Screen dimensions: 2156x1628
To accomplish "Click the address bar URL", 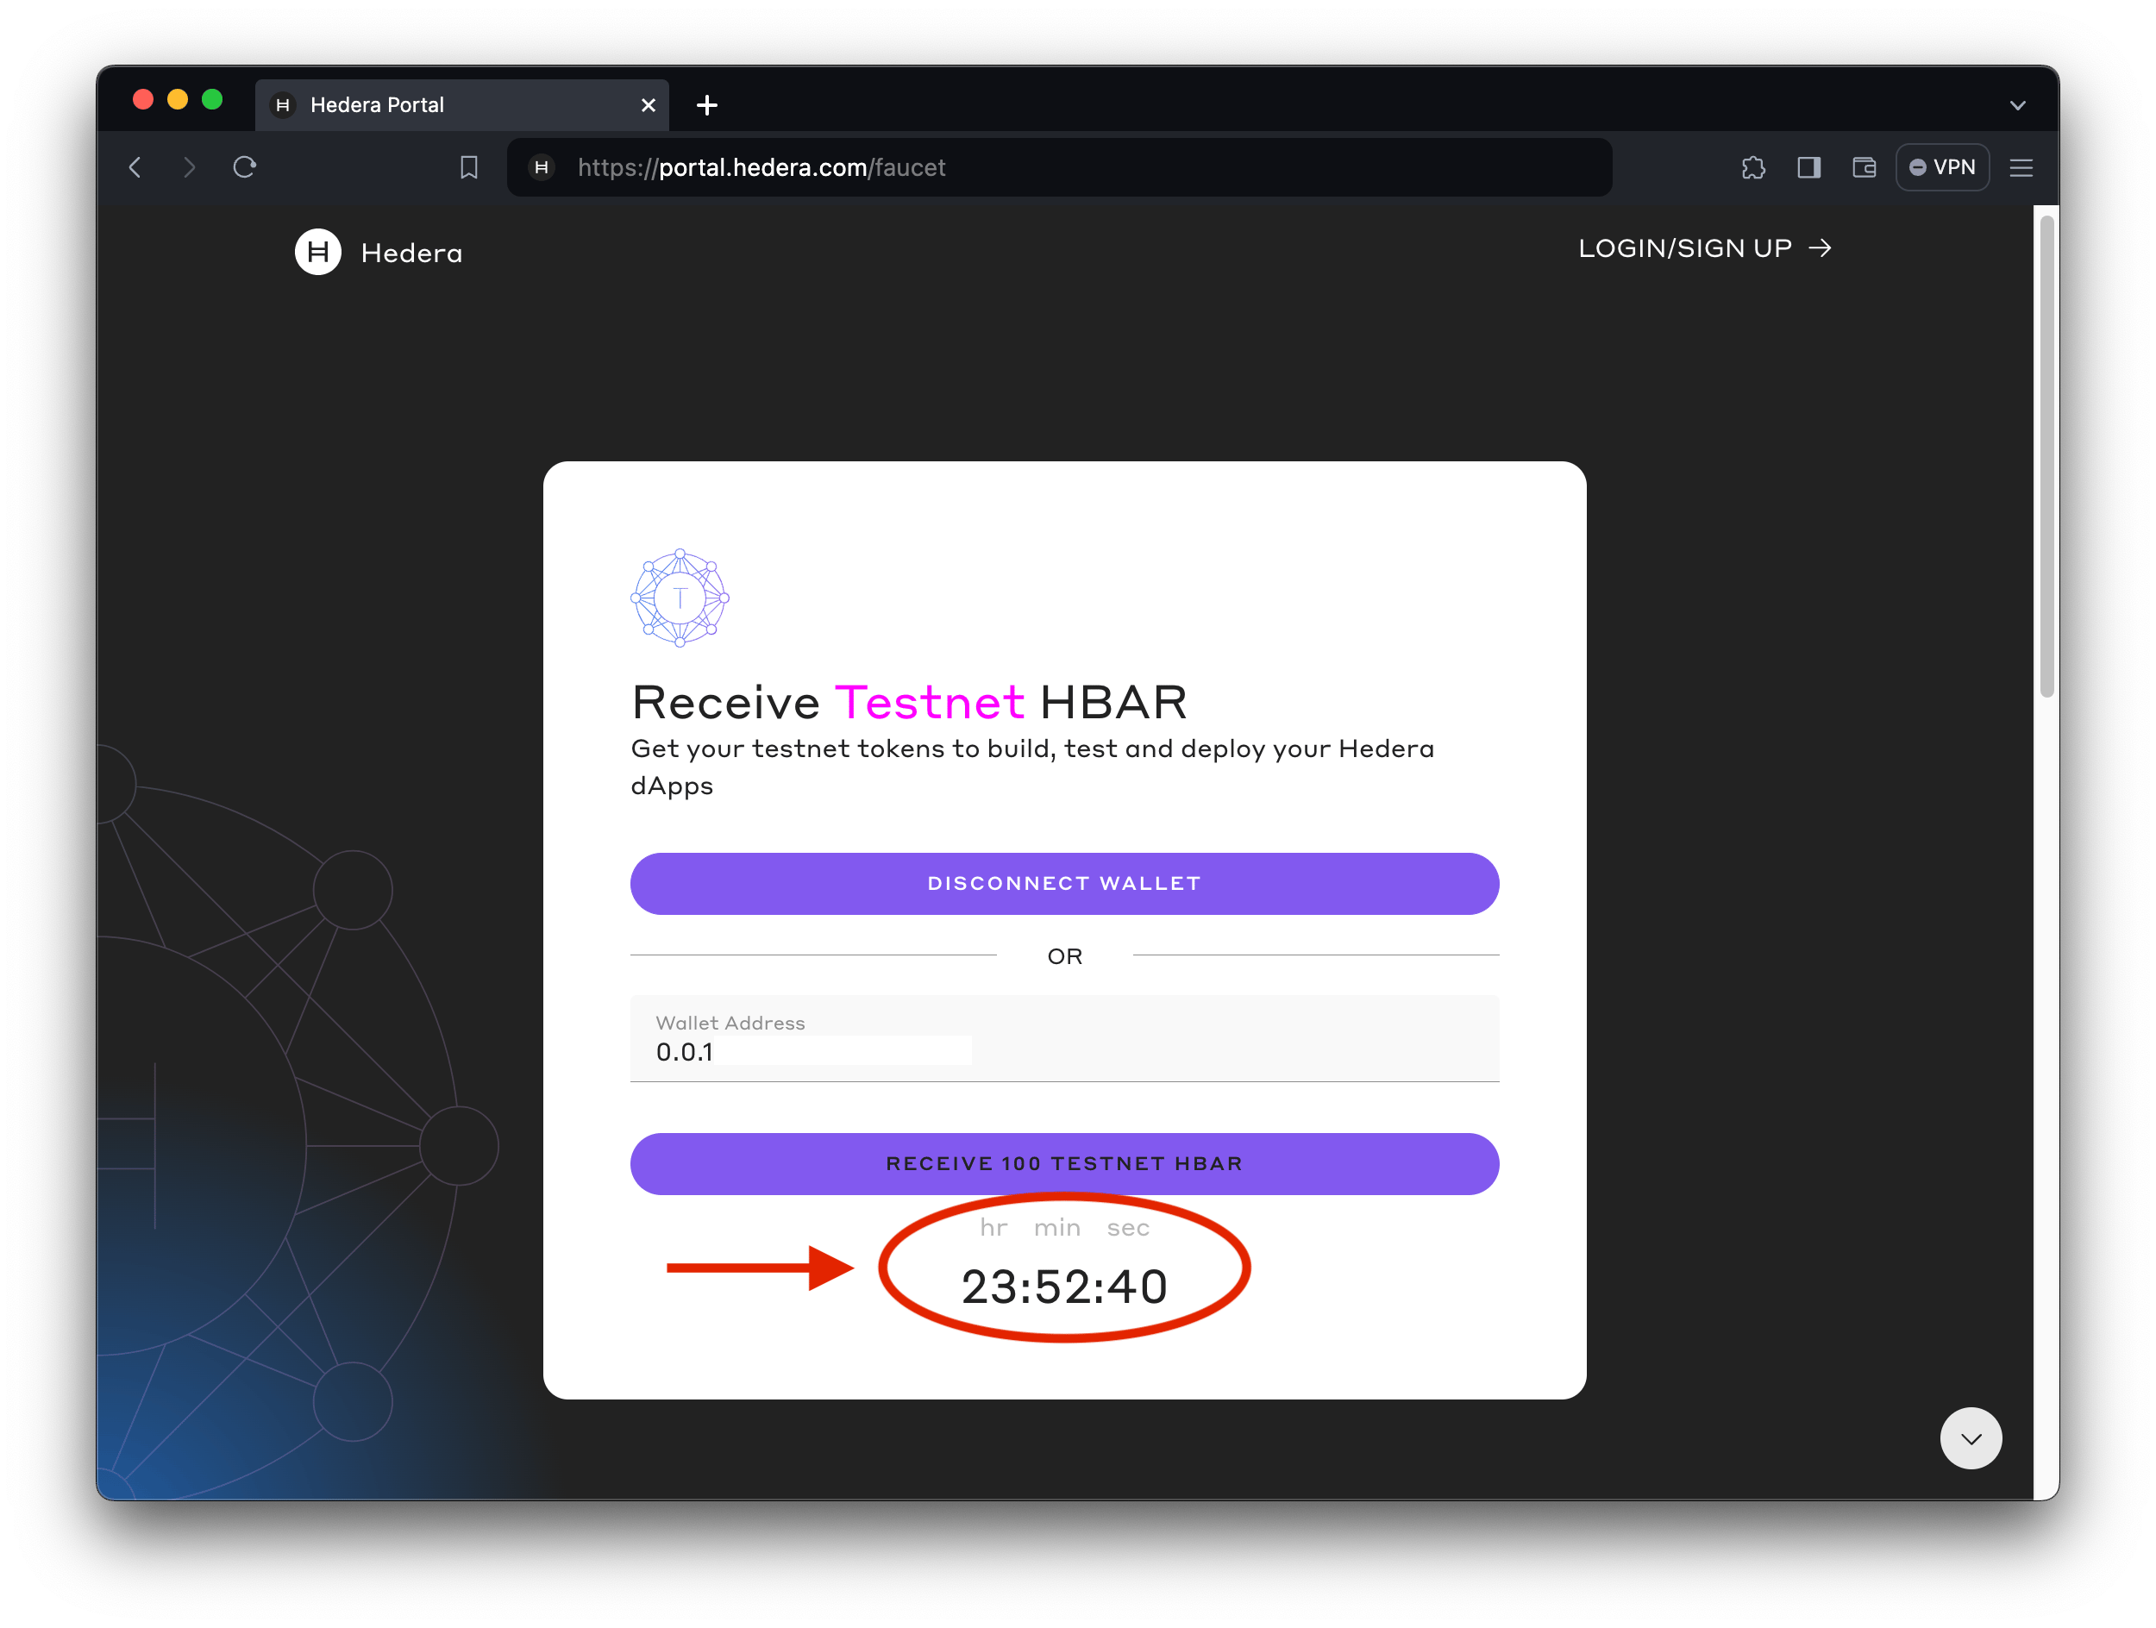I will 761,167.
